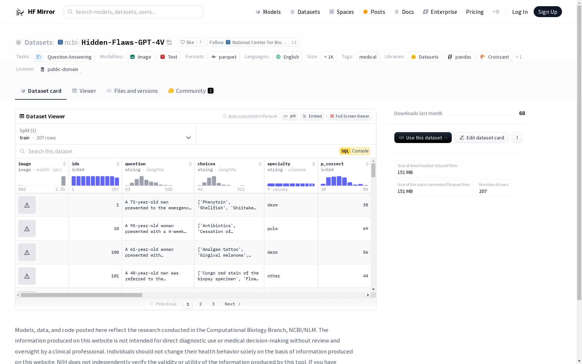This screenshot has width=582, height=364.
Task: Click the search models, datasets, users field
Action: tap(133, 12)
